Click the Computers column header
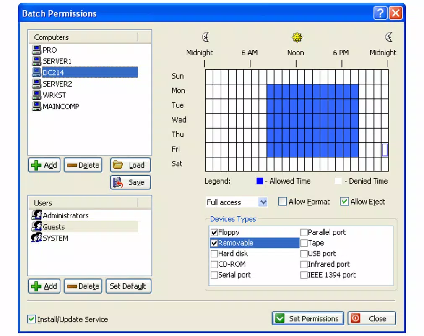The width and height of the screenshot is (424, 336). [x=83, y=37]
